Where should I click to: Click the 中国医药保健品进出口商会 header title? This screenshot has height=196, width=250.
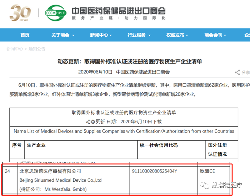119,11
